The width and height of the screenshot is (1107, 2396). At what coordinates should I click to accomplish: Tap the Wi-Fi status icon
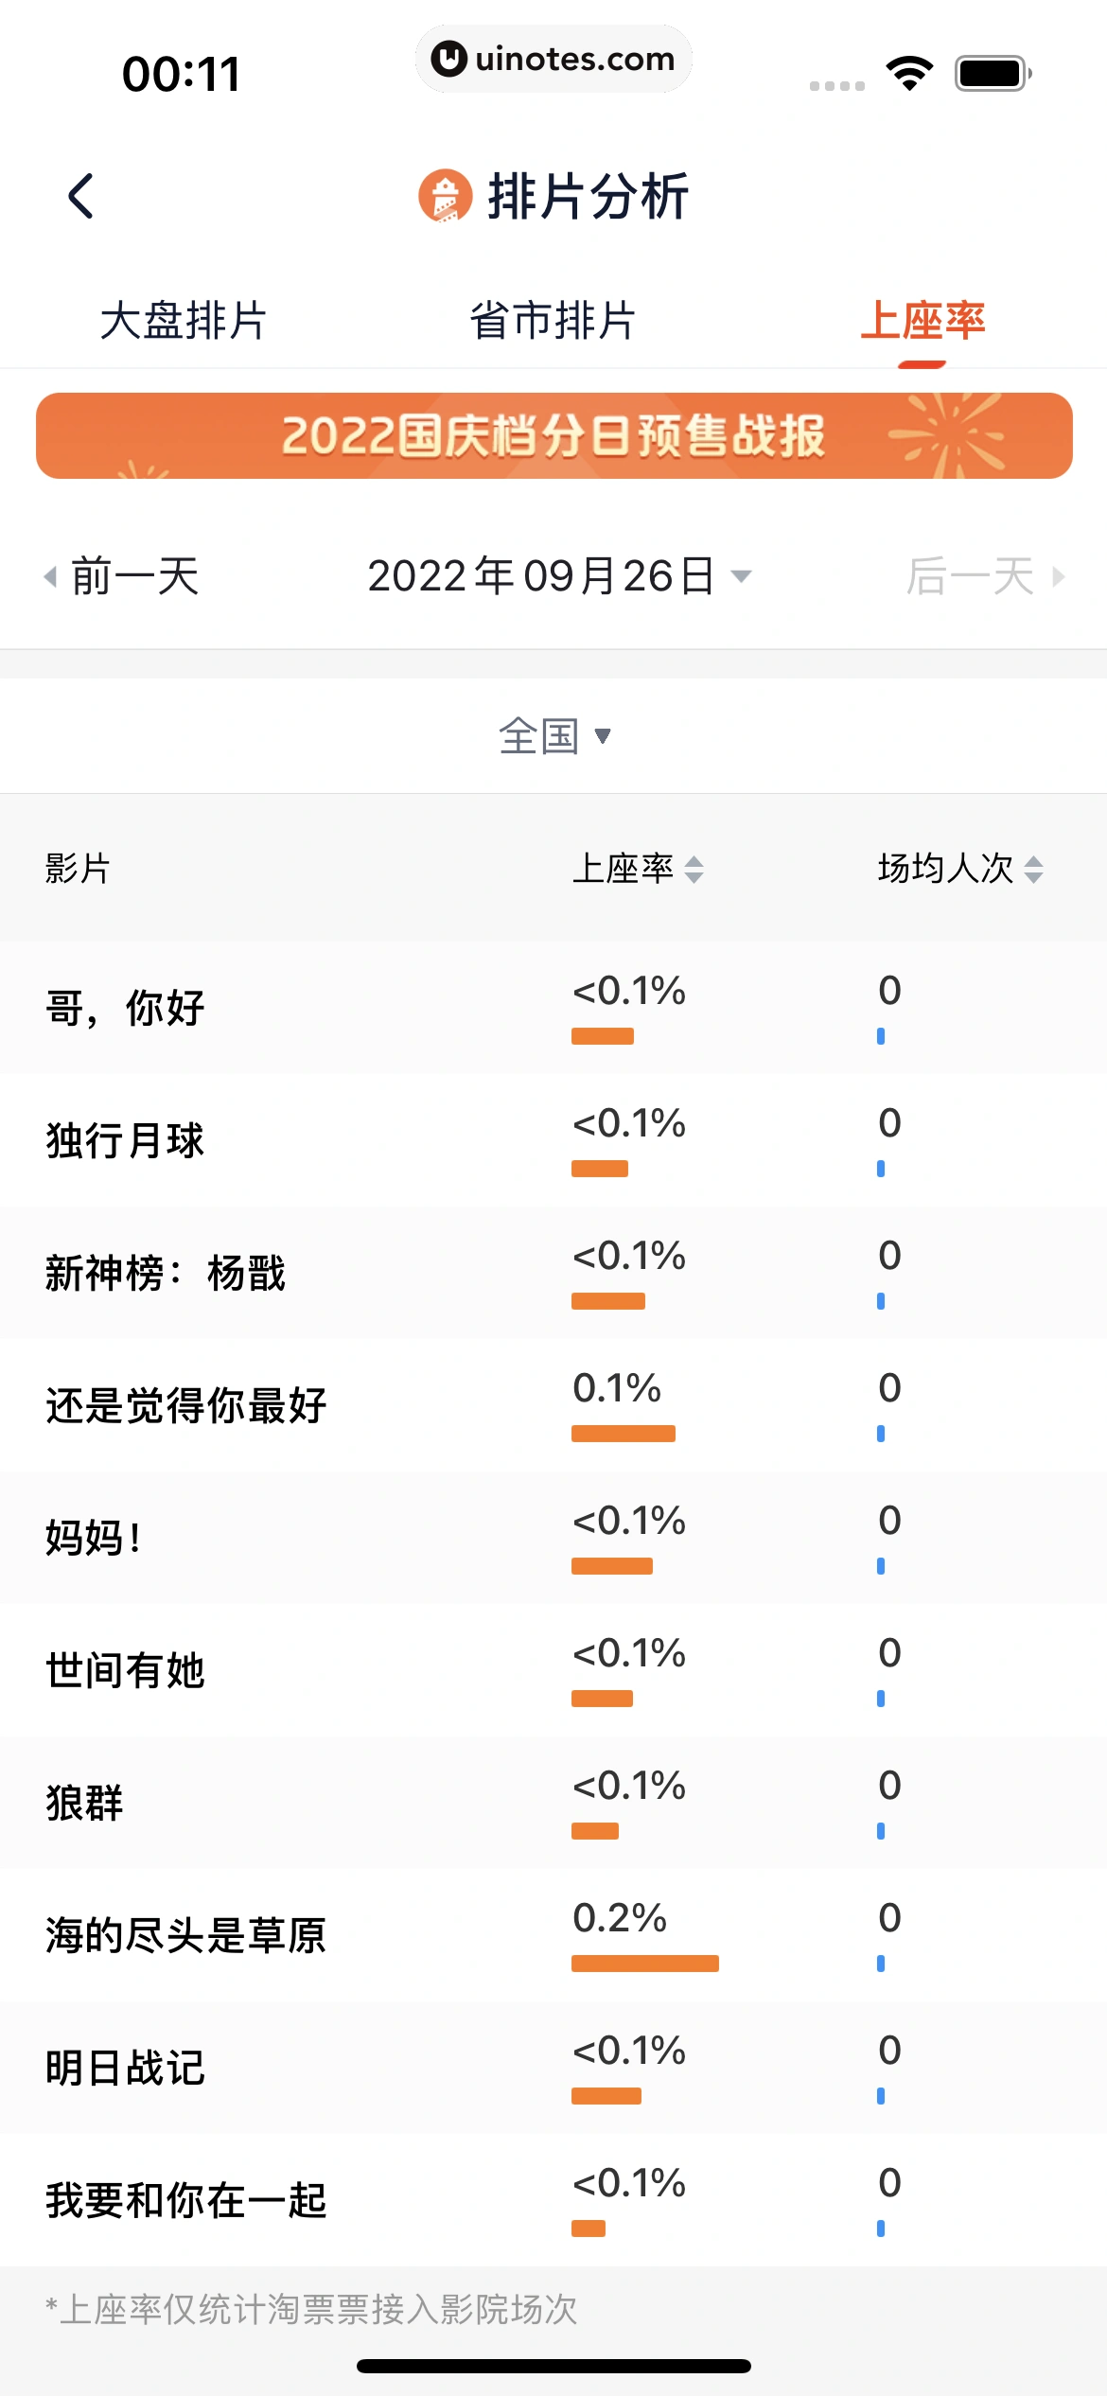click(x=909, y=74)
